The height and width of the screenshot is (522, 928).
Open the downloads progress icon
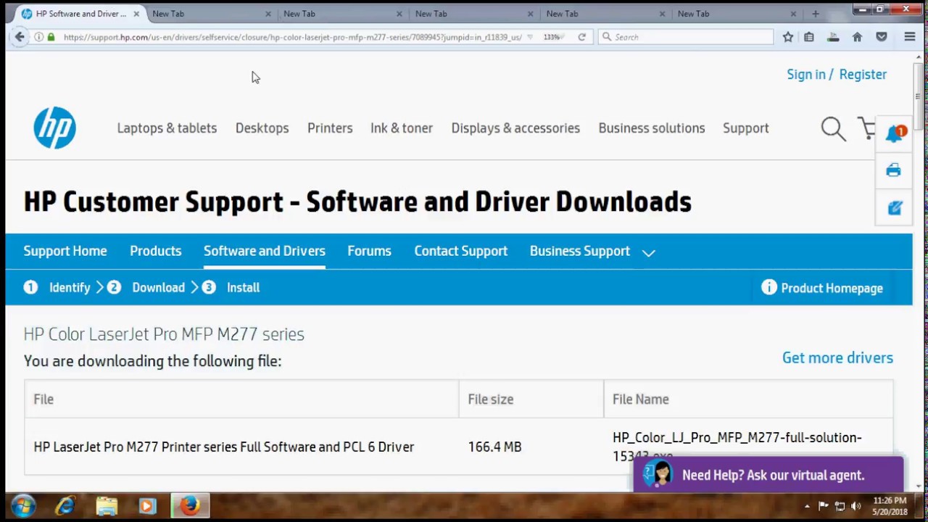[x=833, y=37]
